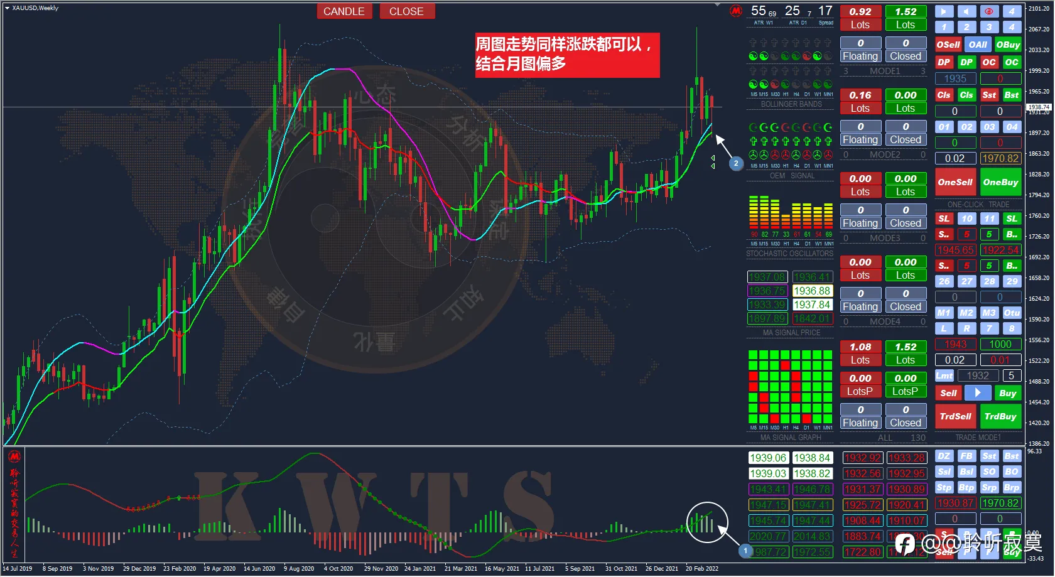The width and height of the screenshot is (1055, 577).
Task: Click the red Sst button
Action: tap(989, 95)
